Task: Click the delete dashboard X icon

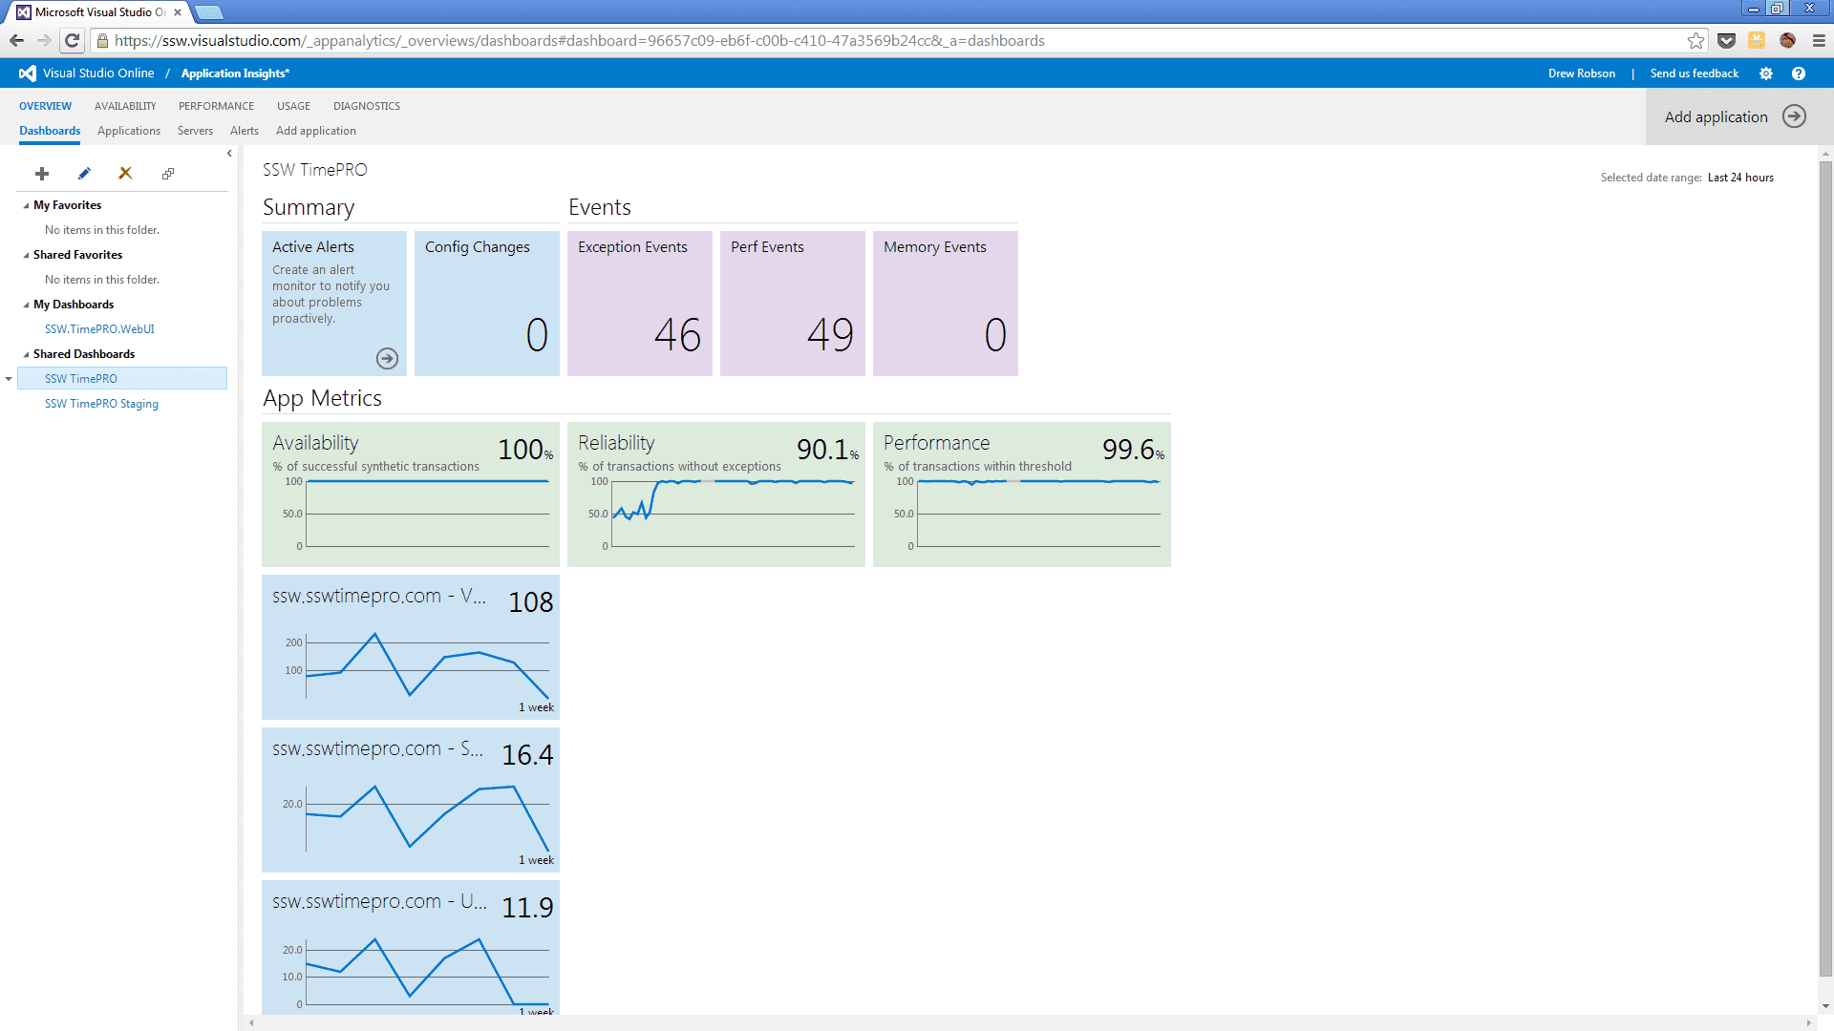Action: click(125, 174)
